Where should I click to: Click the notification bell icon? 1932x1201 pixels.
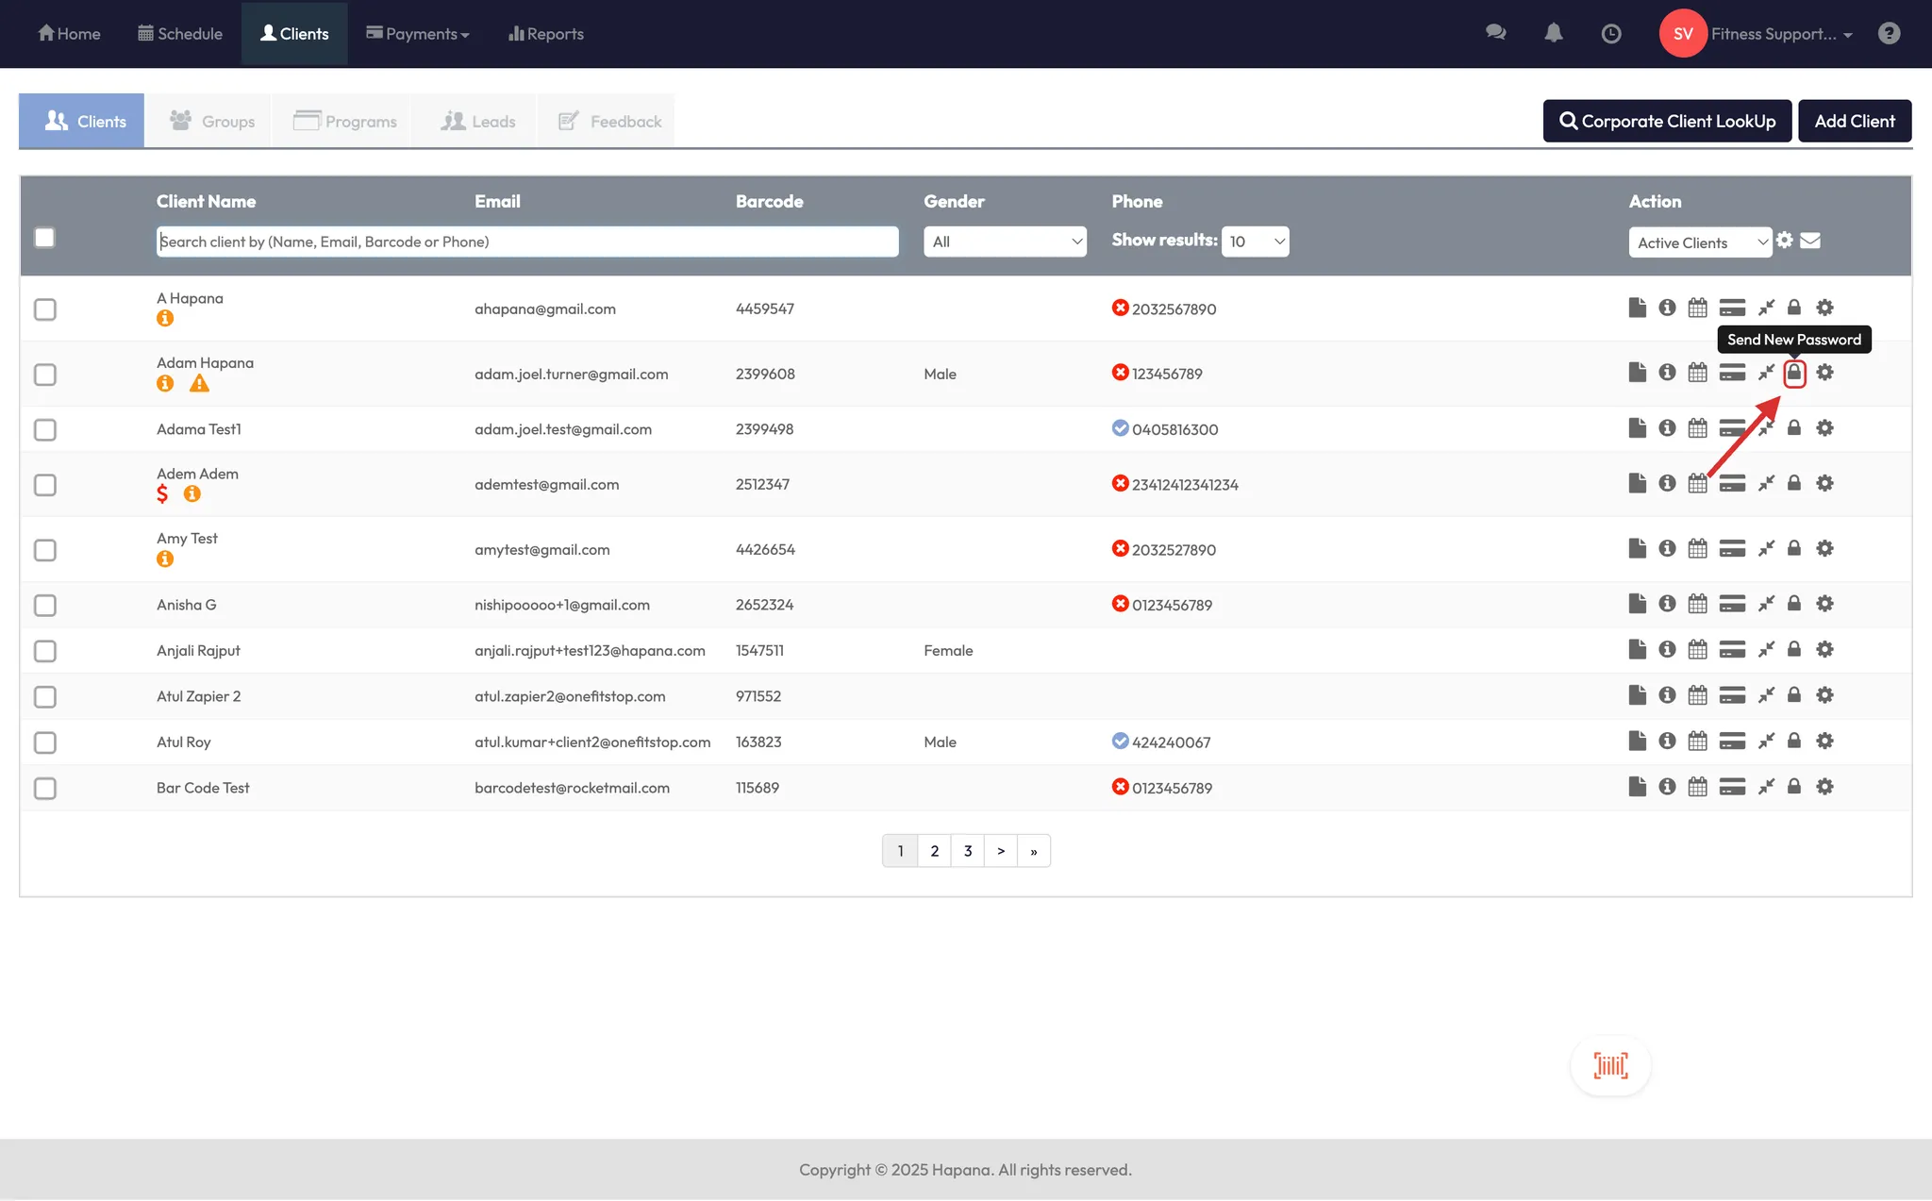click(x=1554, y=34)
